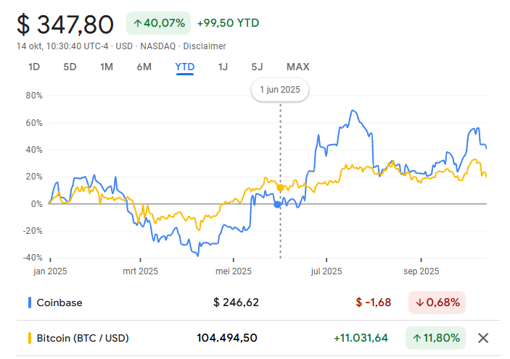Switch chart to the 1J range

[223, 67]
